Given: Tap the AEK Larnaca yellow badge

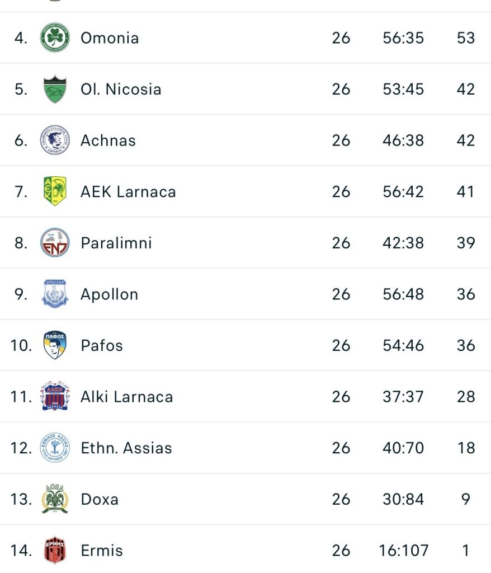Looking at the screenshot, I should coord(55,192).
